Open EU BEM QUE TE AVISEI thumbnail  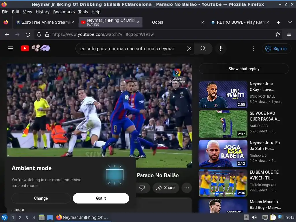pos(223,183)
